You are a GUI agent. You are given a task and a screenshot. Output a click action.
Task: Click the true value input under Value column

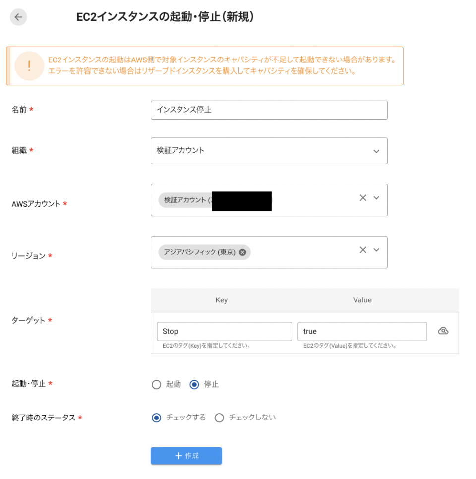(362, 331)
